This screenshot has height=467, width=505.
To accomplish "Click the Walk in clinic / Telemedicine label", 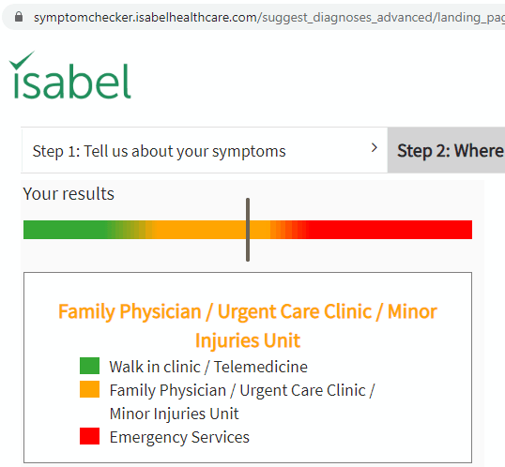I will coord(208,367).
